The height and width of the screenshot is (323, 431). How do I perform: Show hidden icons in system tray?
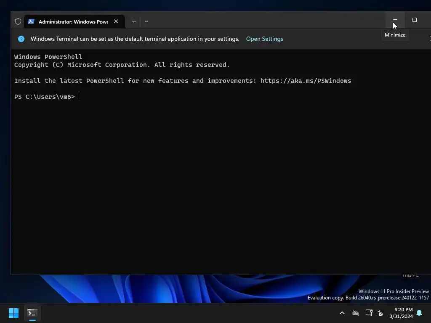pyautogui.click(x=342, y=313)
